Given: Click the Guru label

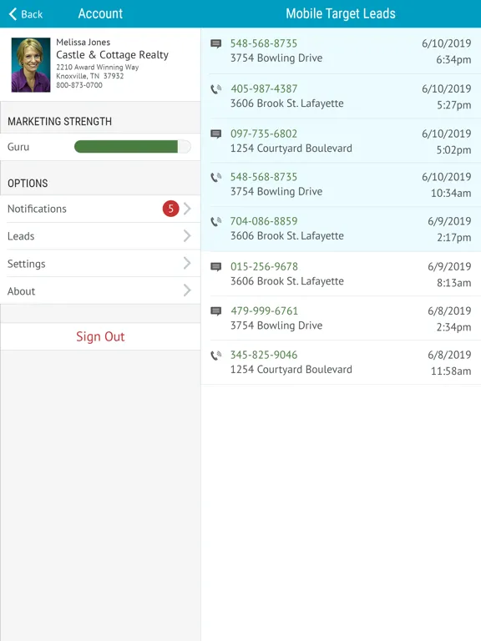Looking at the screenshot, I should click(18, 147).
